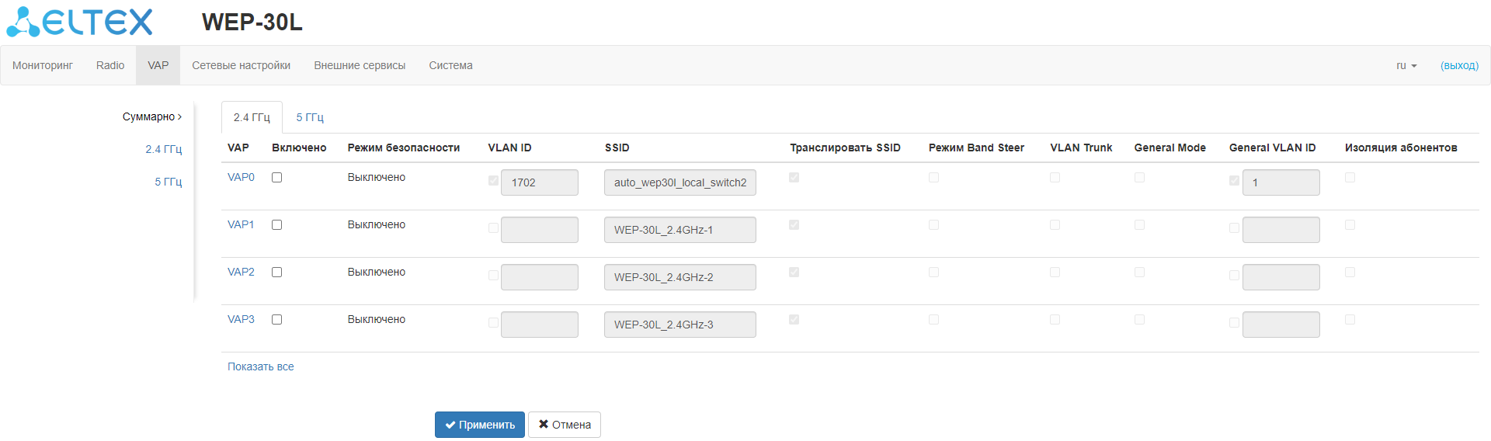
Task: Open the Сетевые настройки menu
Action: pos(241,66)
